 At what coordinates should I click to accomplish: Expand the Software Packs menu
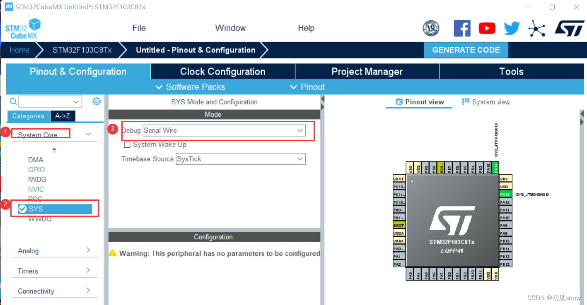(190, 87)
